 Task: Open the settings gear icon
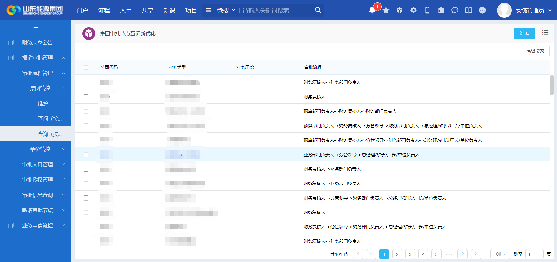413,10
